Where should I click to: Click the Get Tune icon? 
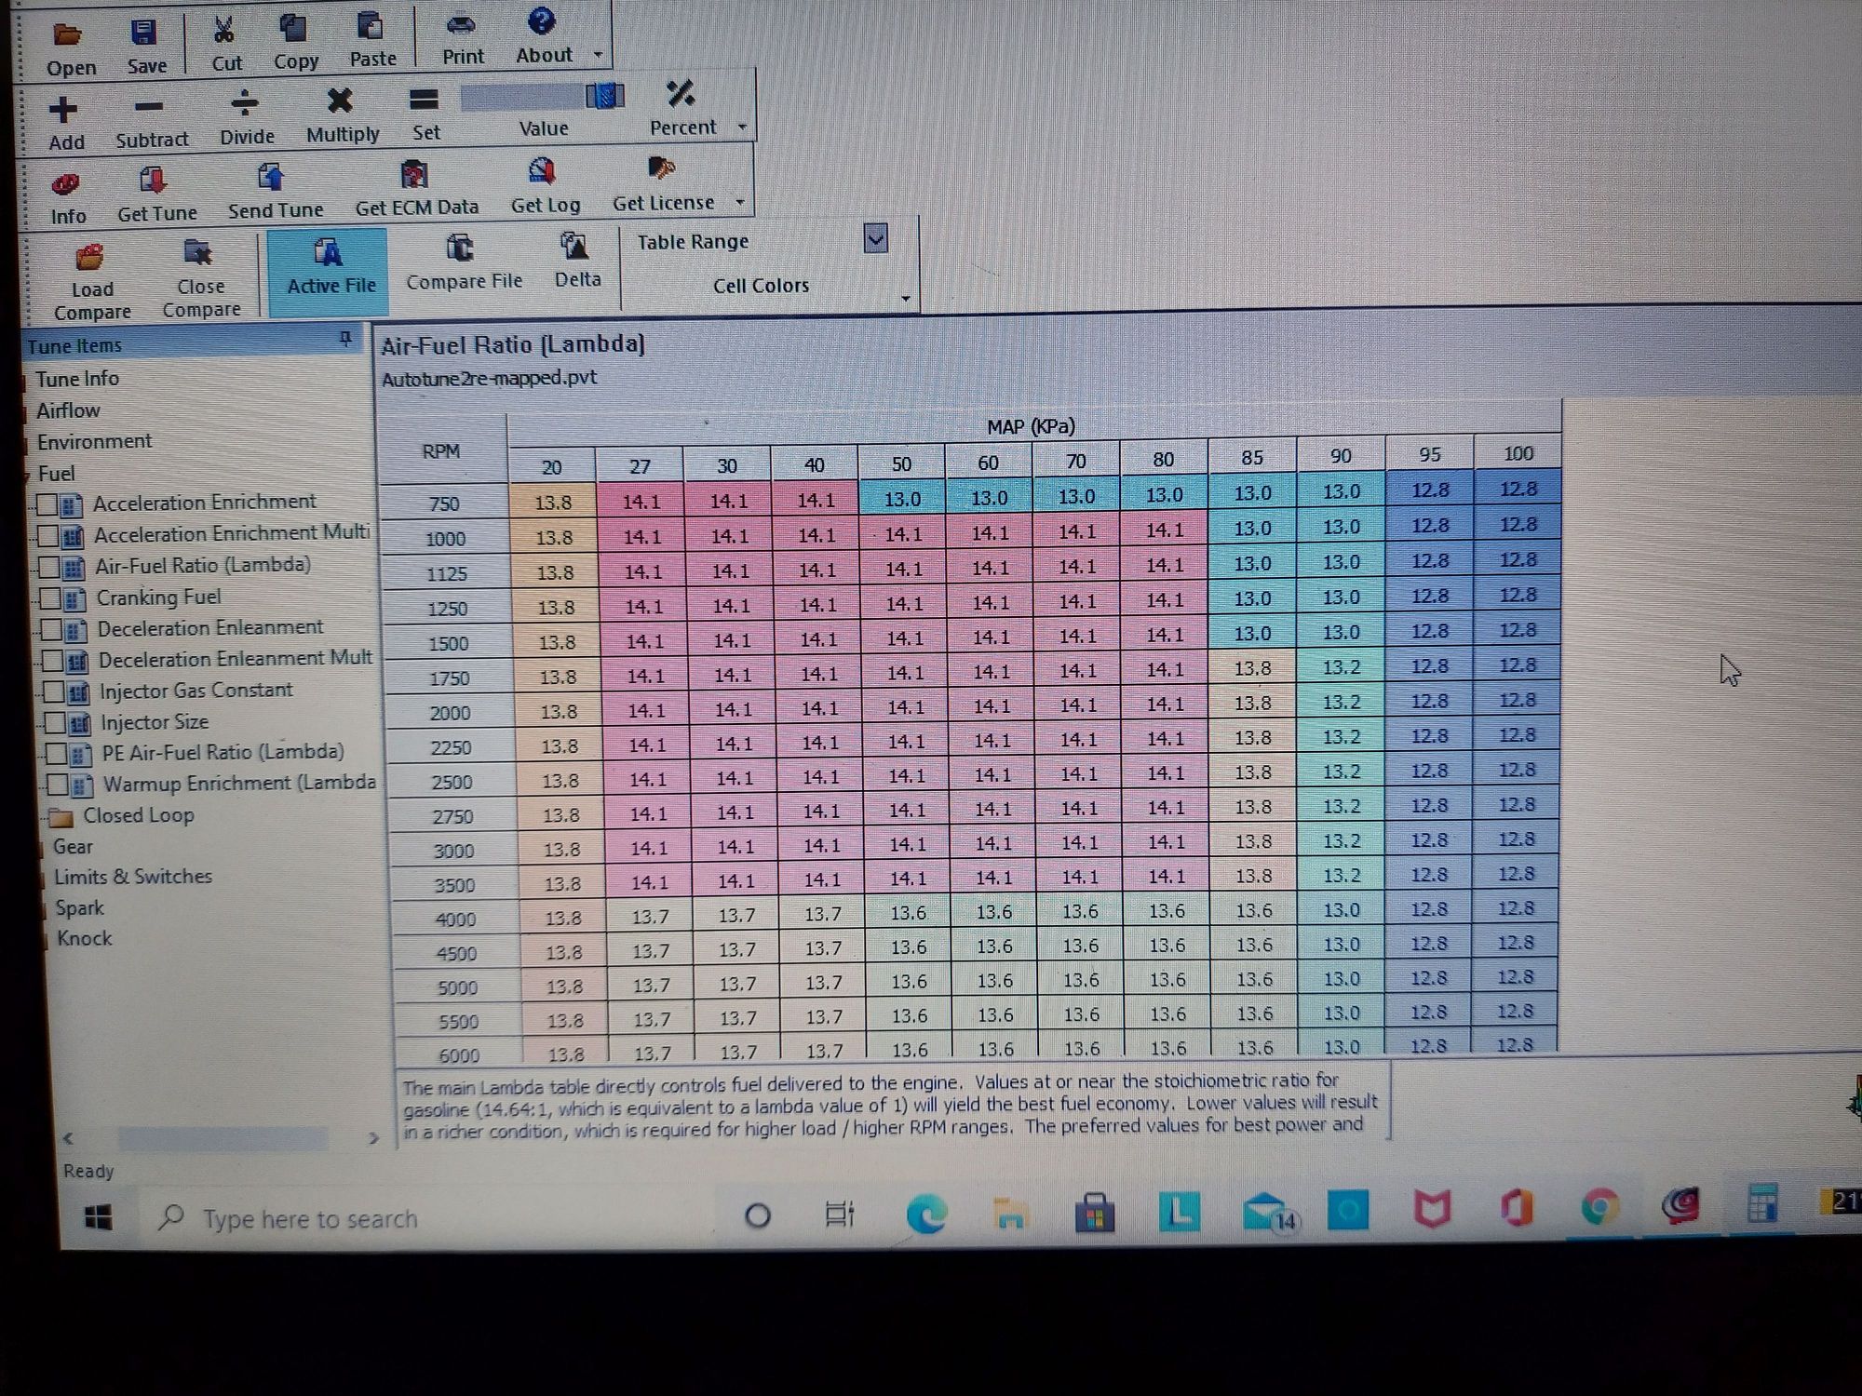154,181
